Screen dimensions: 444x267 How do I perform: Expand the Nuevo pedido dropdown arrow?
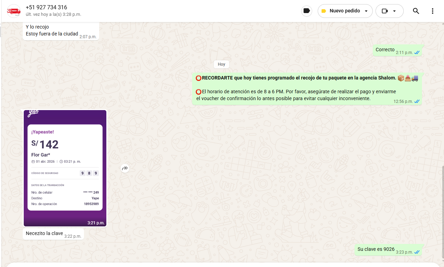point(366,11)
